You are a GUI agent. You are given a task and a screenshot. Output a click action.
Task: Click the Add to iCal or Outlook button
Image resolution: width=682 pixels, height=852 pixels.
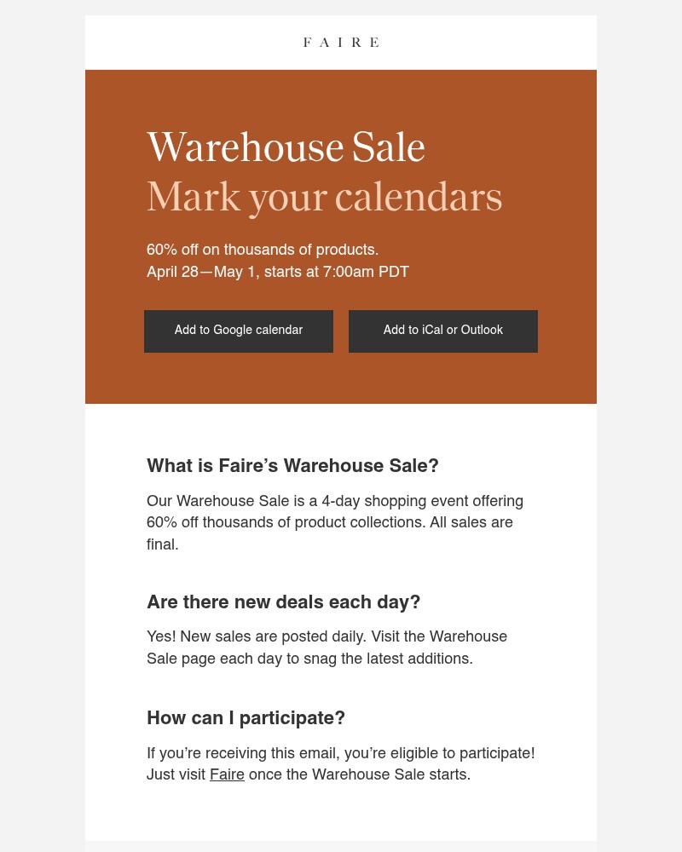pyautogui.click(x=443, y=331)
